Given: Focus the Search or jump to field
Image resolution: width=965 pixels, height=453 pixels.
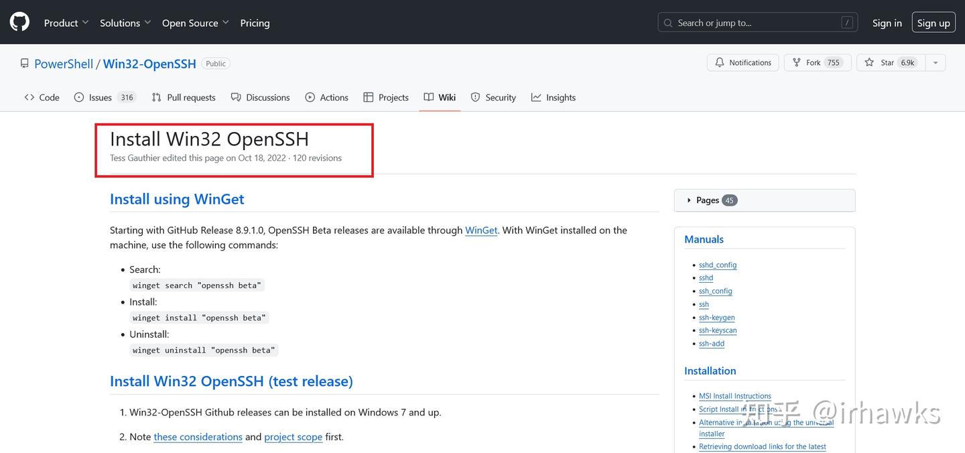Looking at the screenshot, I should click(x=759, y=23).
